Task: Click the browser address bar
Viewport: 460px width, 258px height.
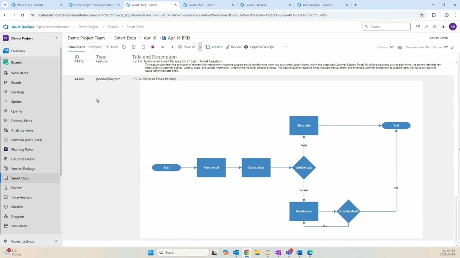Action: (x=226, y=15)
